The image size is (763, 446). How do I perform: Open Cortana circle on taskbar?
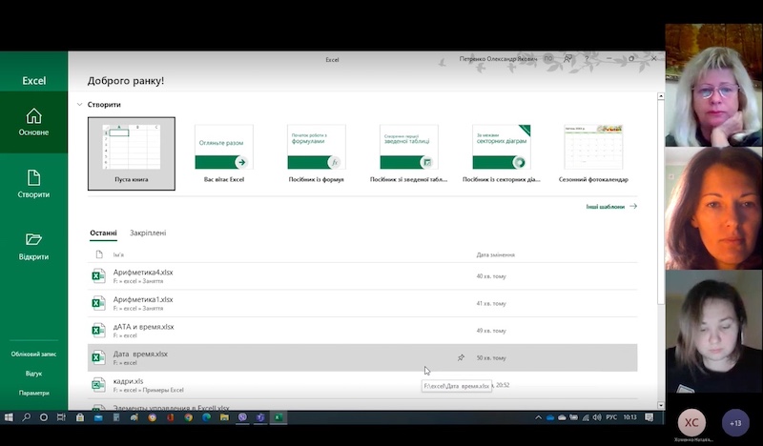click(x=44, y=417)
